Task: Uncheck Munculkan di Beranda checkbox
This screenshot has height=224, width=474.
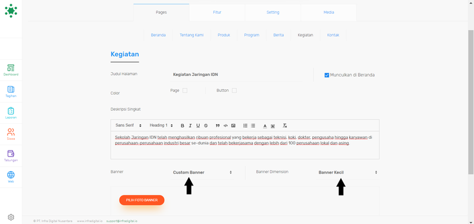Action: pyautogui.click(x=326, y=75)
